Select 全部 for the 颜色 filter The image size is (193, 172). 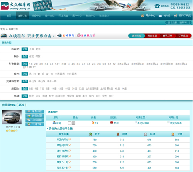(25, 74)
